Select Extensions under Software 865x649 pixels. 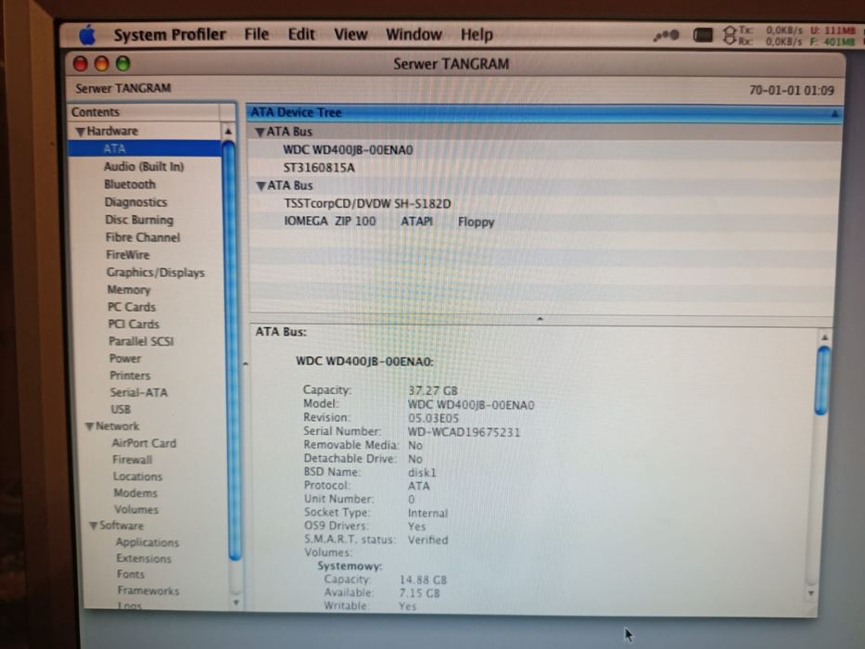point(144,558)
